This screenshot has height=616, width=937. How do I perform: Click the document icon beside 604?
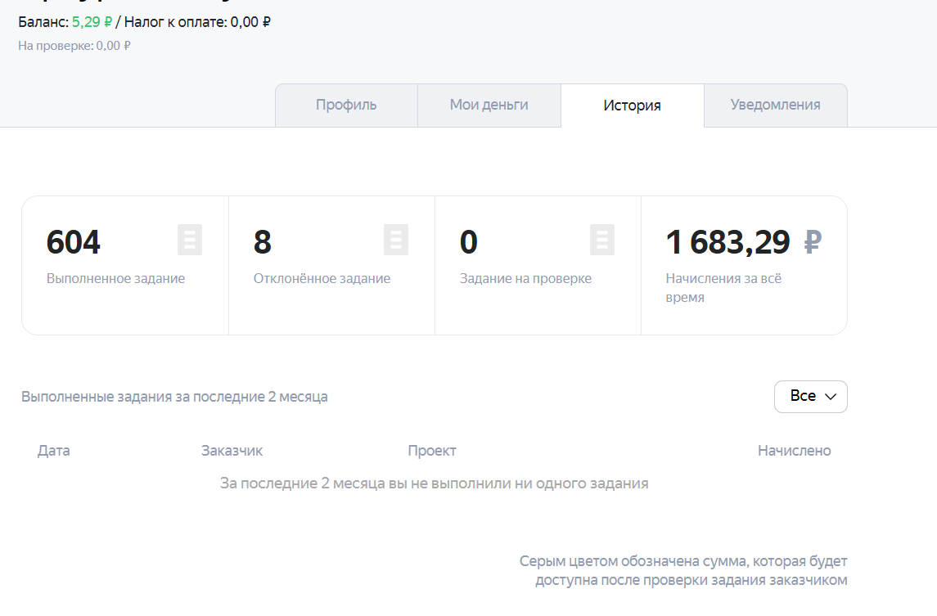190,240
